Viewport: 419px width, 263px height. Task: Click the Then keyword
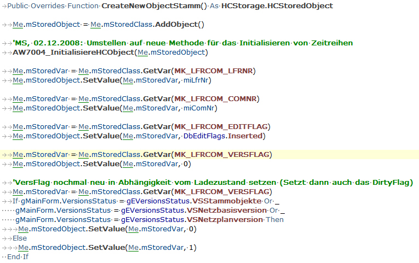click(275, 220)
